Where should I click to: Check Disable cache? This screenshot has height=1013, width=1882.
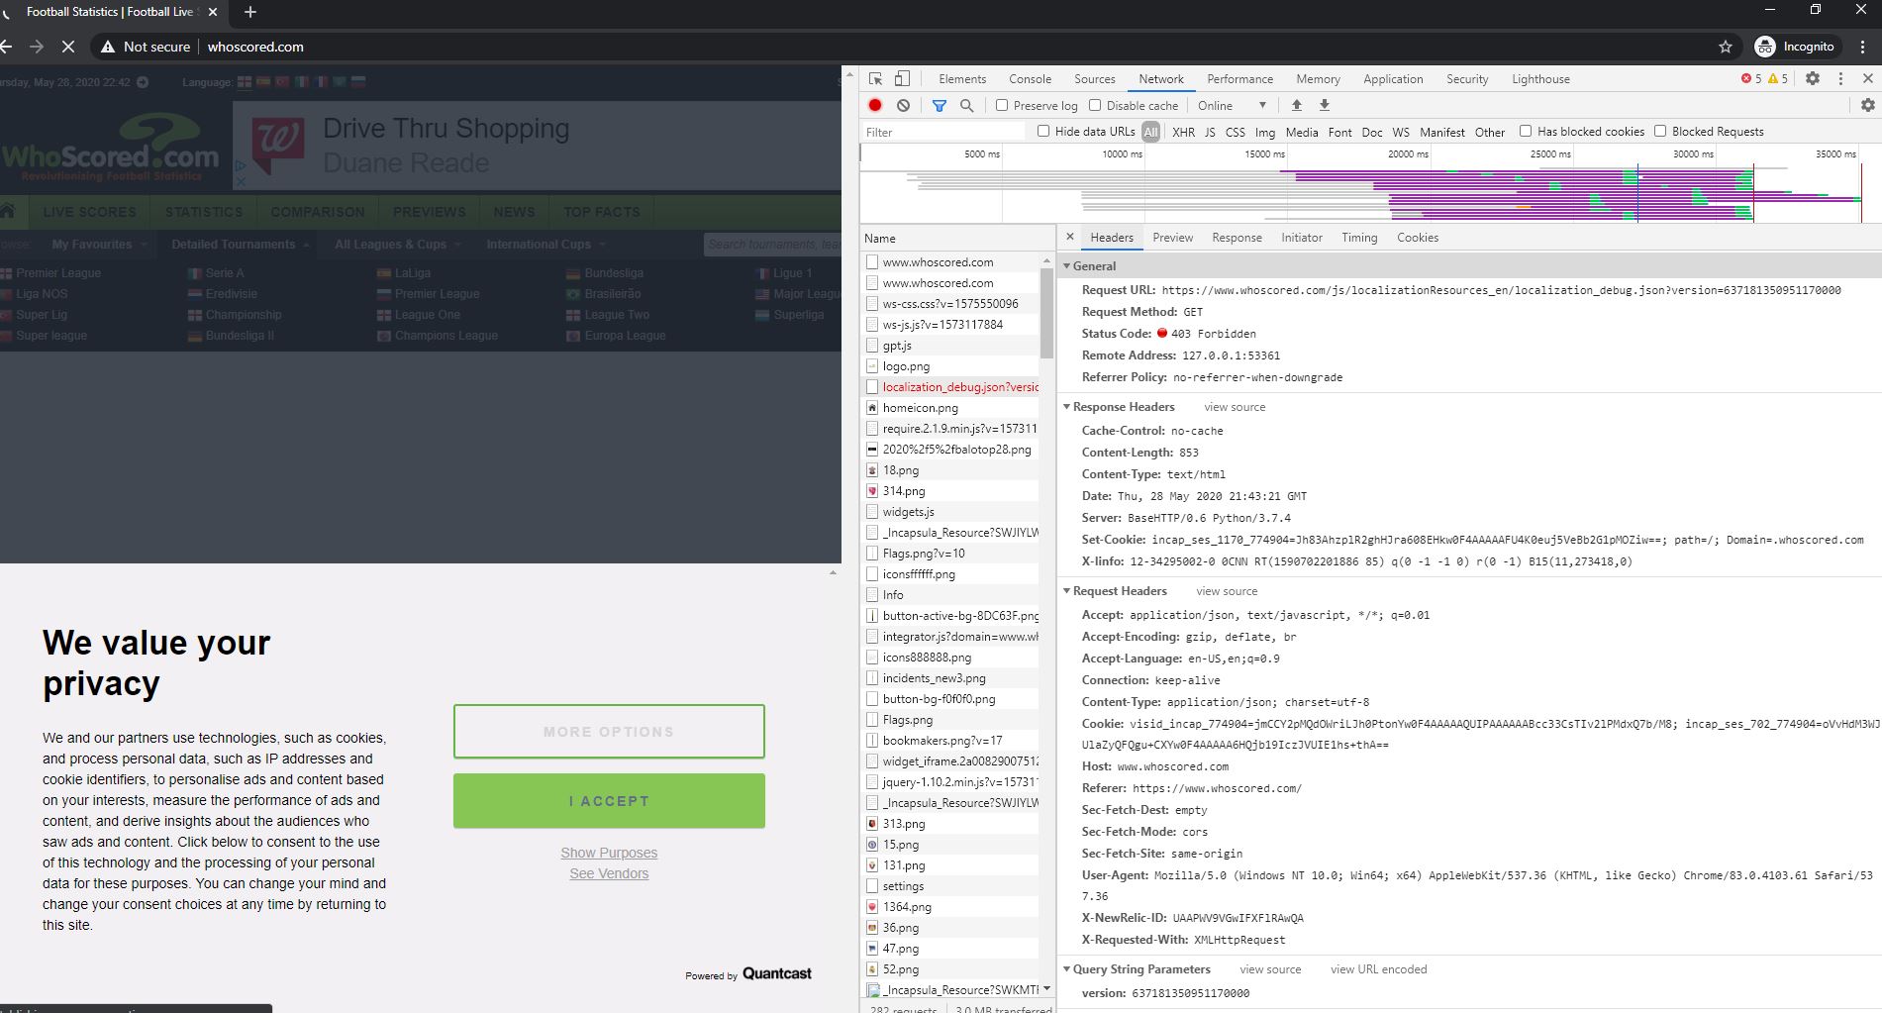pos(1095,105)
